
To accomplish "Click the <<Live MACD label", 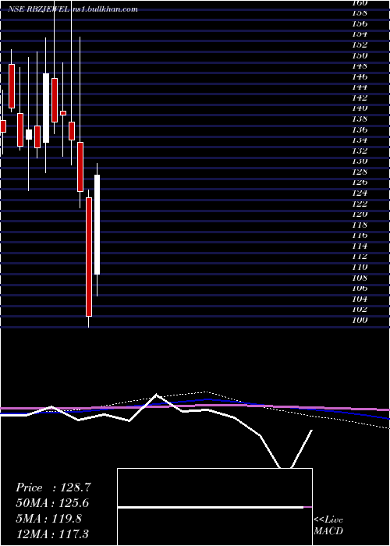I will tap(328, 526).
